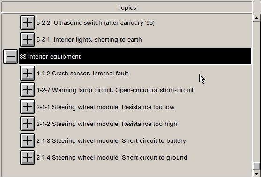Expand 2-1-1 Steering wheel module resistance too low
The height and width of the screenshot is (177, 261).
point(28,107)
